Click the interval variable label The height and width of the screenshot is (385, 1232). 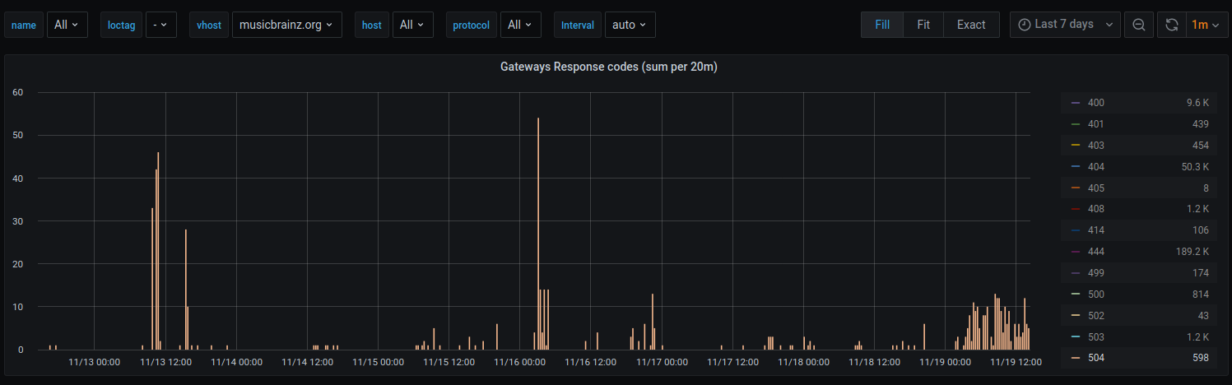(x=578, y=25)
